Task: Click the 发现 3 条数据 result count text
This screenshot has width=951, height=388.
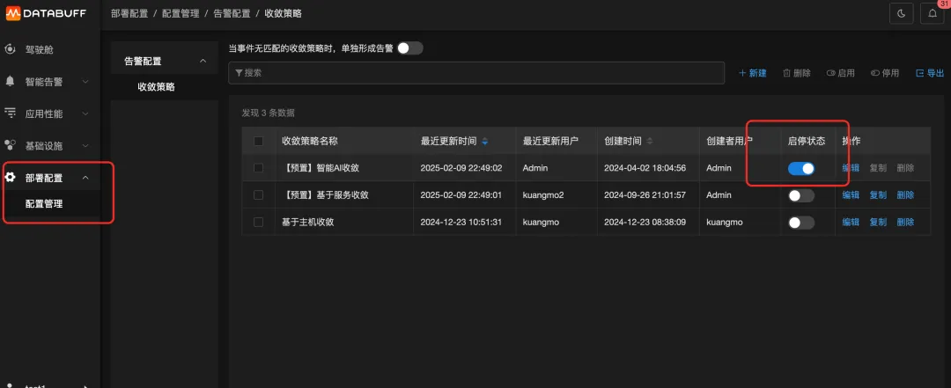Action: point(268,113)
